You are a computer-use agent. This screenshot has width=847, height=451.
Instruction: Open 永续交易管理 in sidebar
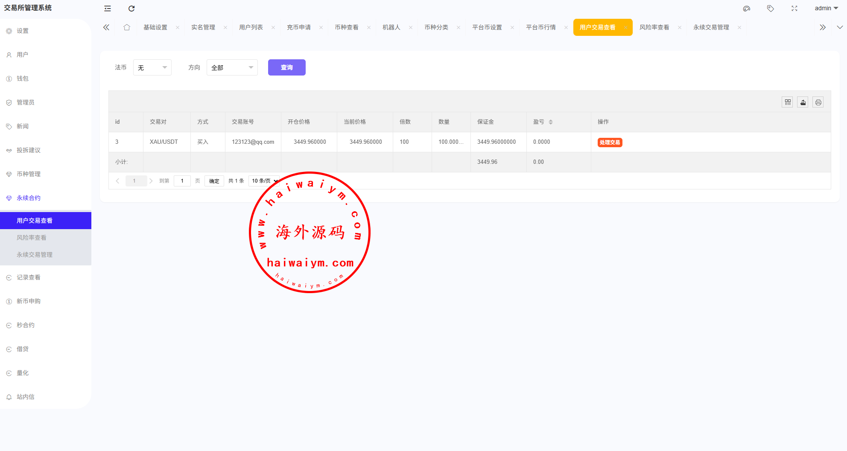pyautogui.click(x=35, y=255)
